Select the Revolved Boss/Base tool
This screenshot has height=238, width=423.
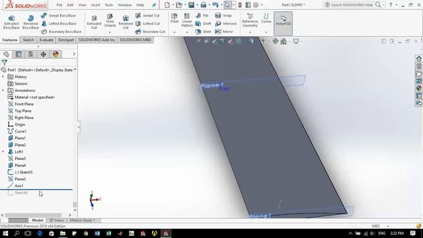30,22
